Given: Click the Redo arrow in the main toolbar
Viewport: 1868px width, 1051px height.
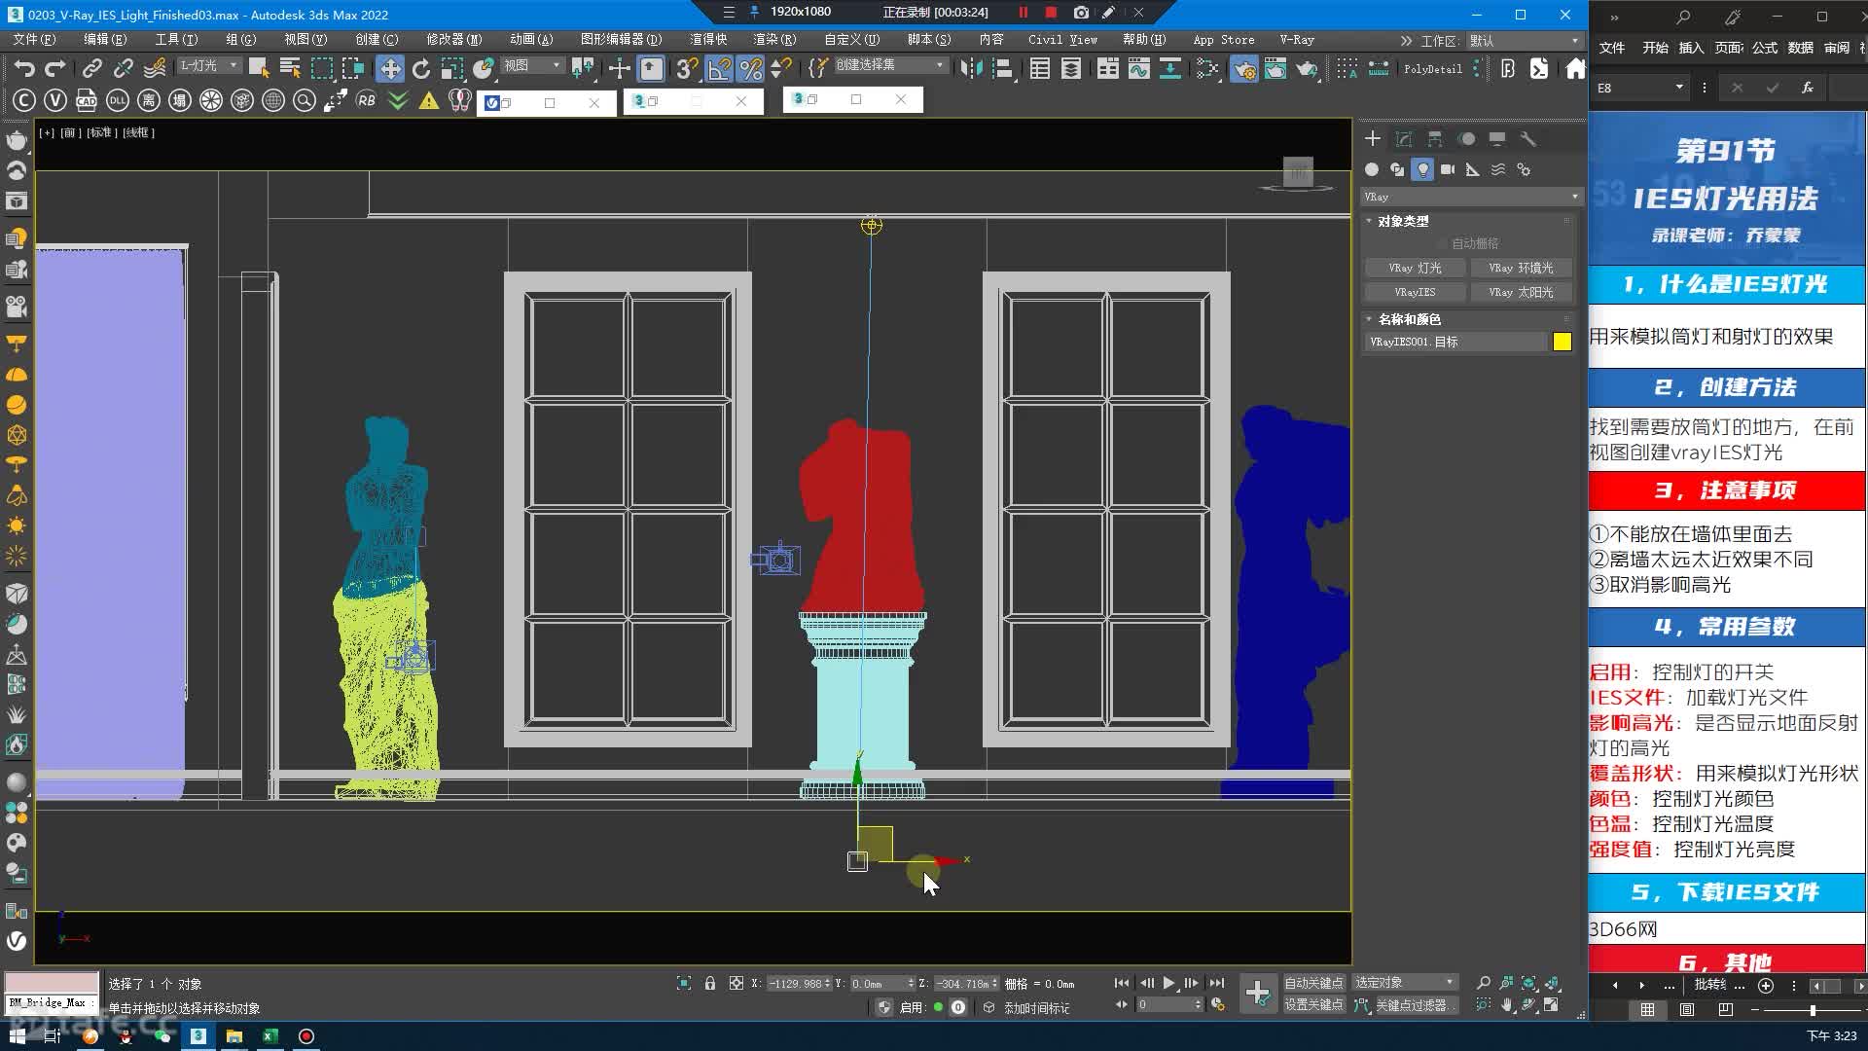Looking at the screenshot, I should point(55,68).
